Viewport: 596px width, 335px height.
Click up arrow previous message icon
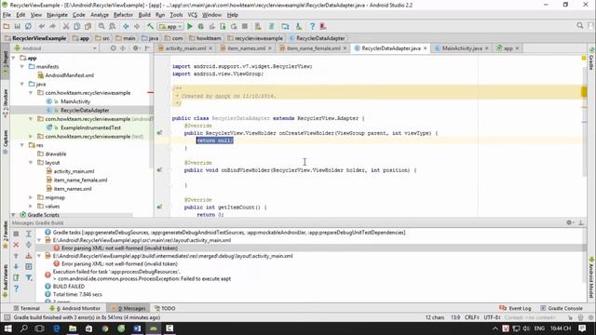point(16,256)
